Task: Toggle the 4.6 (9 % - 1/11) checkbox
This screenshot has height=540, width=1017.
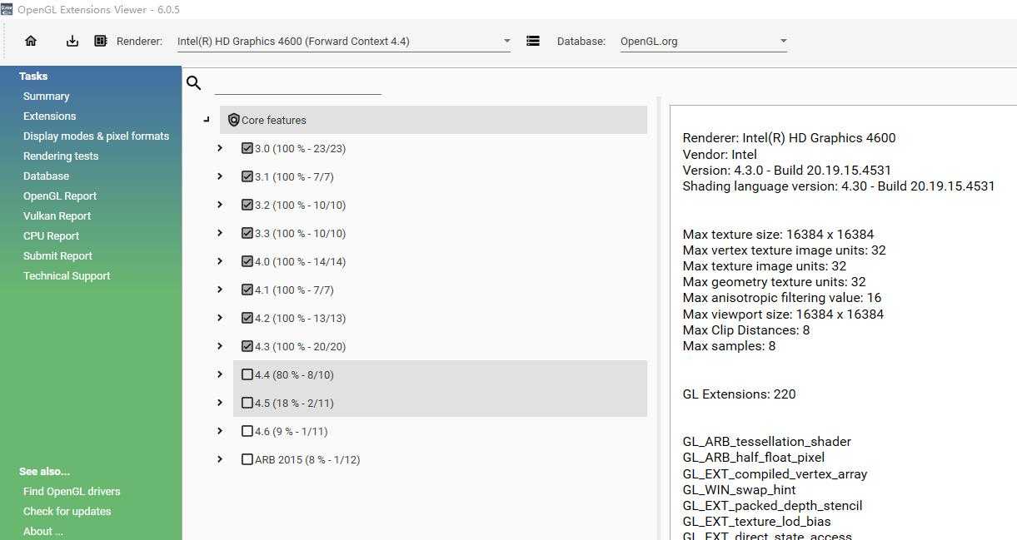Action: [247, 431]
